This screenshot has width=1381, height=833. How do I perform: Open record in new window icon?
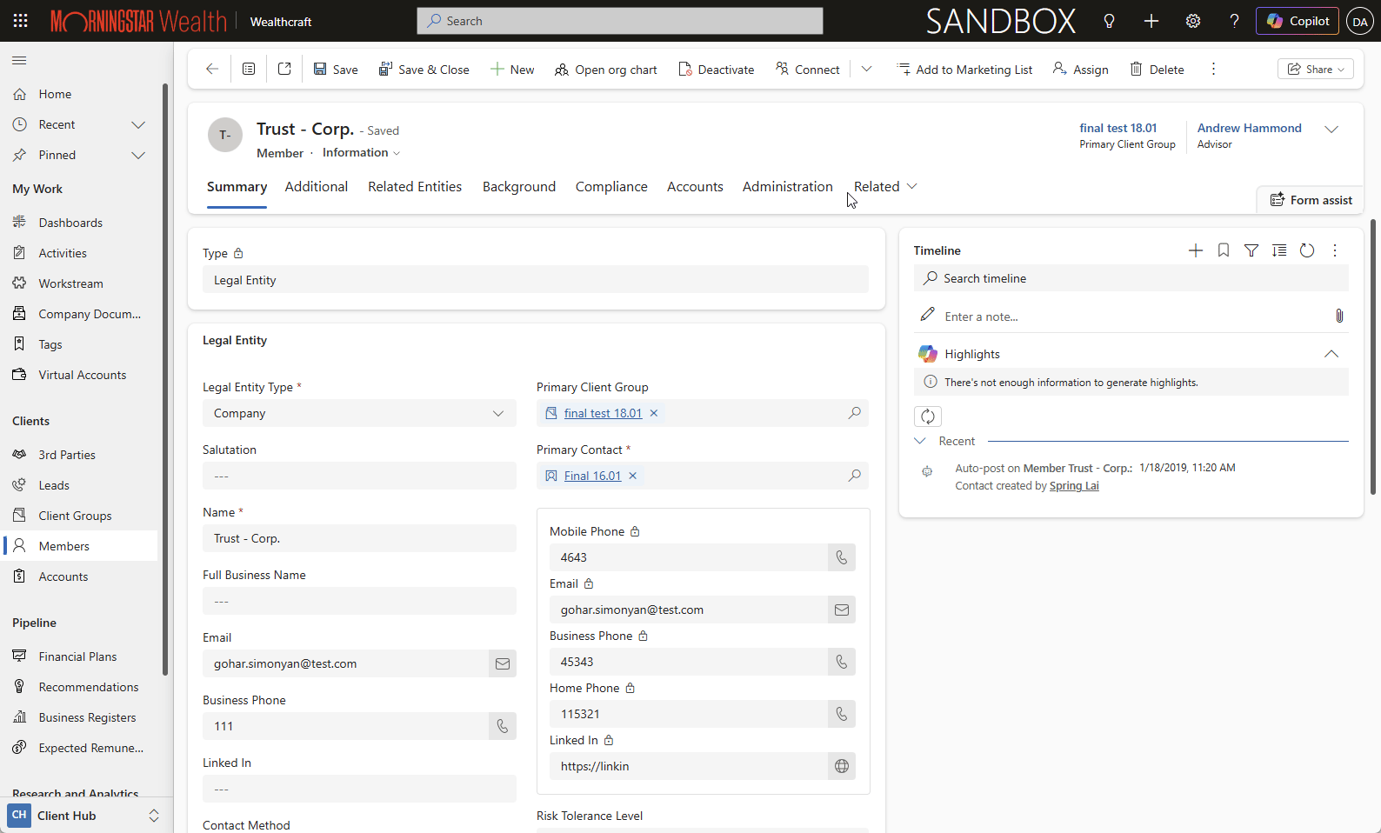pos(284,70)
